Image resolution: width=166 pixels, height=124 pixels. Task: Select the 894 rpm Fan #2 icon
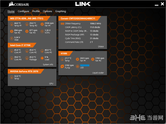[12, 31]
